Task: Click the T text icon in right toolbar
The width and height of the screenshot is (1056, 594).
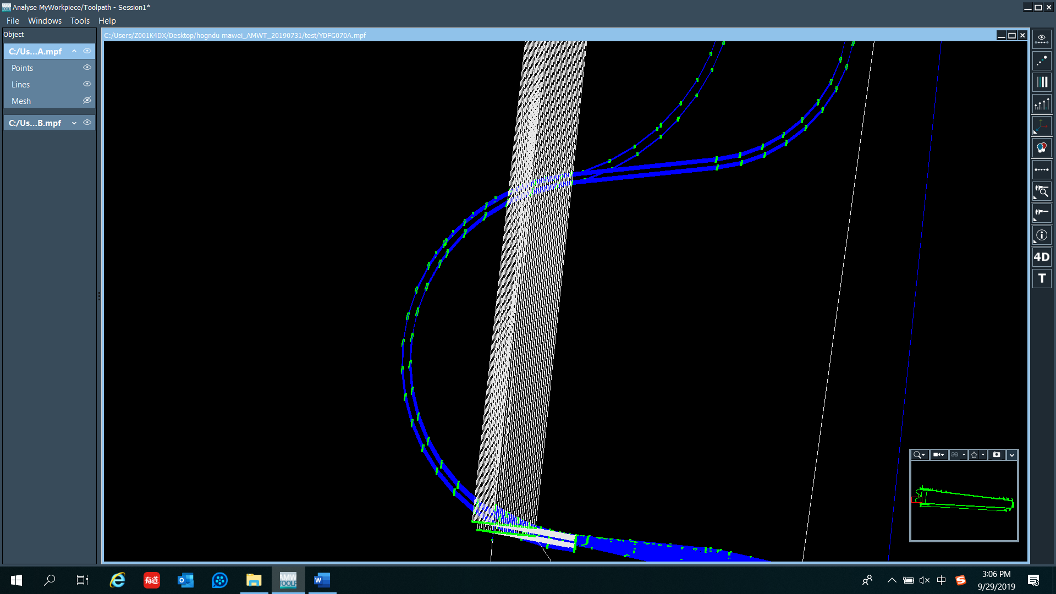Action: coord(1042,278)
